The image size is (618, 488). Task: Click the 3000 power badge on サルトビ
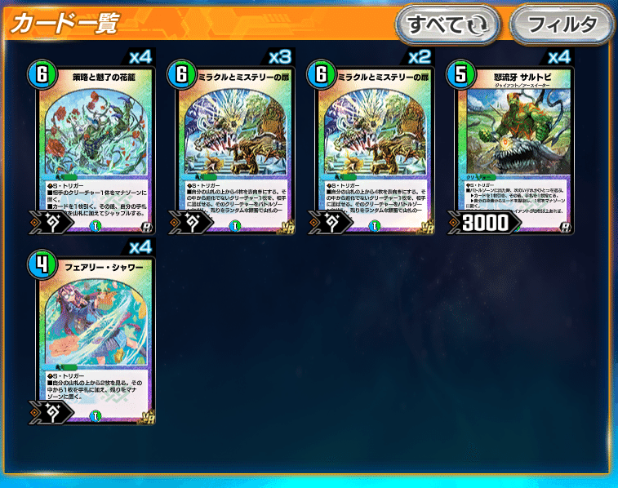click(484, 223)
